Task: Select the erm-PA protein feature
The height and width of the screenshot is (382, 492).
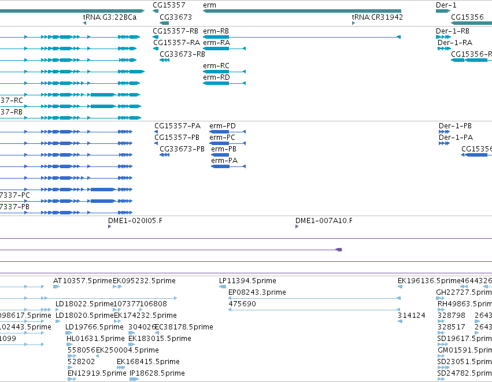Action: click(228, 166)
